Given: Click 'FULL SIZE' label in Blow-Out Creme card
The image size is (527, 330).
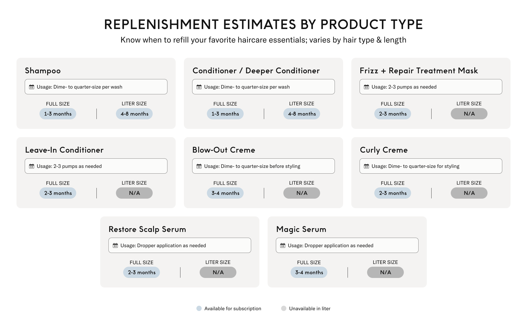Looking at the screenshot, I should 225,183.
